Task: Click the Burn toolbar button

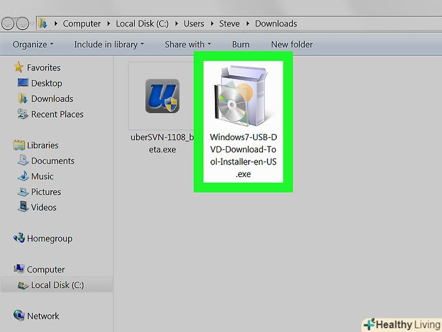Action: click(240, 44)
